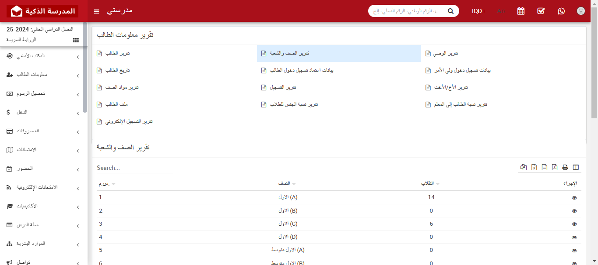The width and height of the screenshot is (598, 265).
Task: Open the checkbox task list icon
Action: (541, 11)
